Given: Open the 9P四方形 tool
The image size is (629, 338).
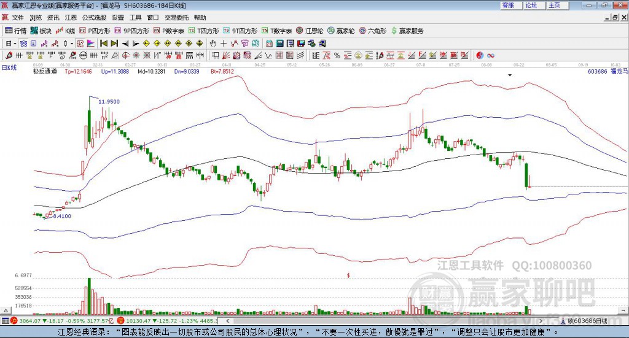Looking at the screenshot, I should coord(131,31).
